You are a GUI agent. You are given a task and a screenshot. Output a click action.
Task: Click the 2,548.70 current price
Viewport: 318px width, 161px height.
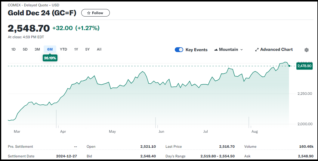coord(29,28)
